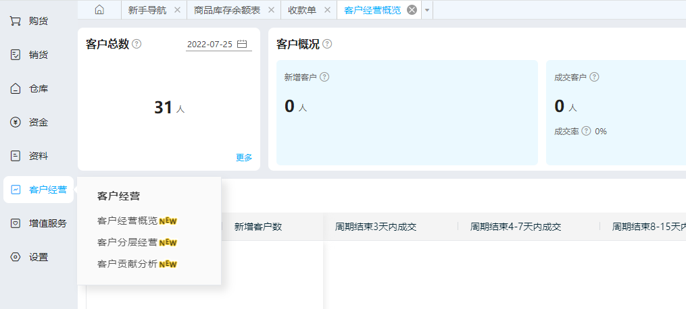Open the 设置 sidebar menu
This screenshot has height=309, width=686.
click(39, 257)
